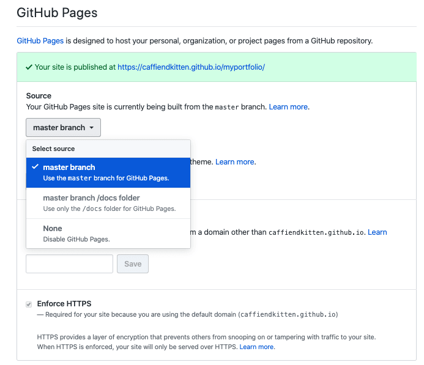Click the Save button for custom domain
The width and height of the screenshot is (424, 365).
coord(133,264)
